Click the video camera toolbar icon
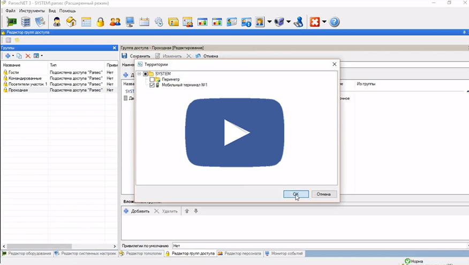This screenshot has width=469, height=265. point(279,22)
